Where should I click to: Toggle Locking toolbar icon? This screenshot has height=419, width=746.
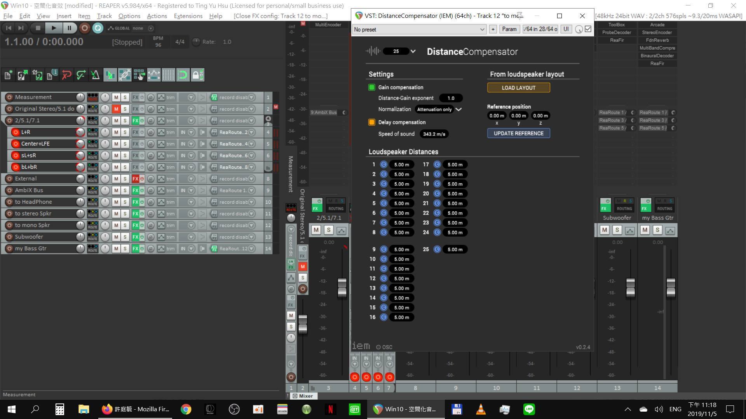[x=197, y=75]
